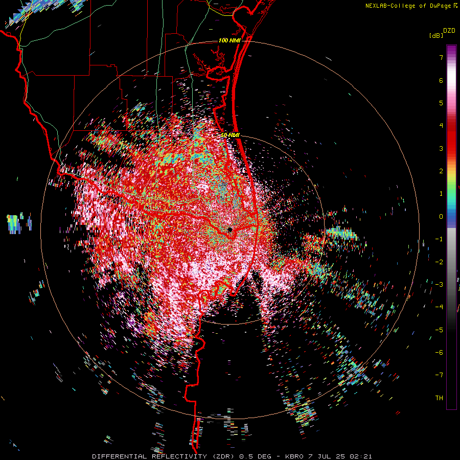
Task: Click the 5 value on color scale
Action: click(x=441, y=103)
